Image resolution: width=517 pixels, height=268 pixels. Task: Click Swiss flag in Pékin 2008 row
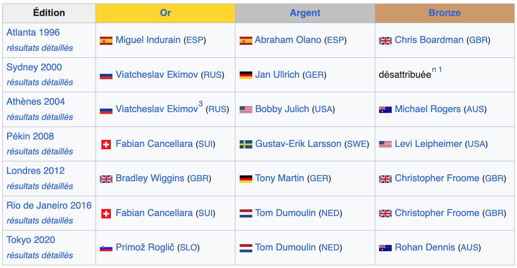(x=106, y=145)
